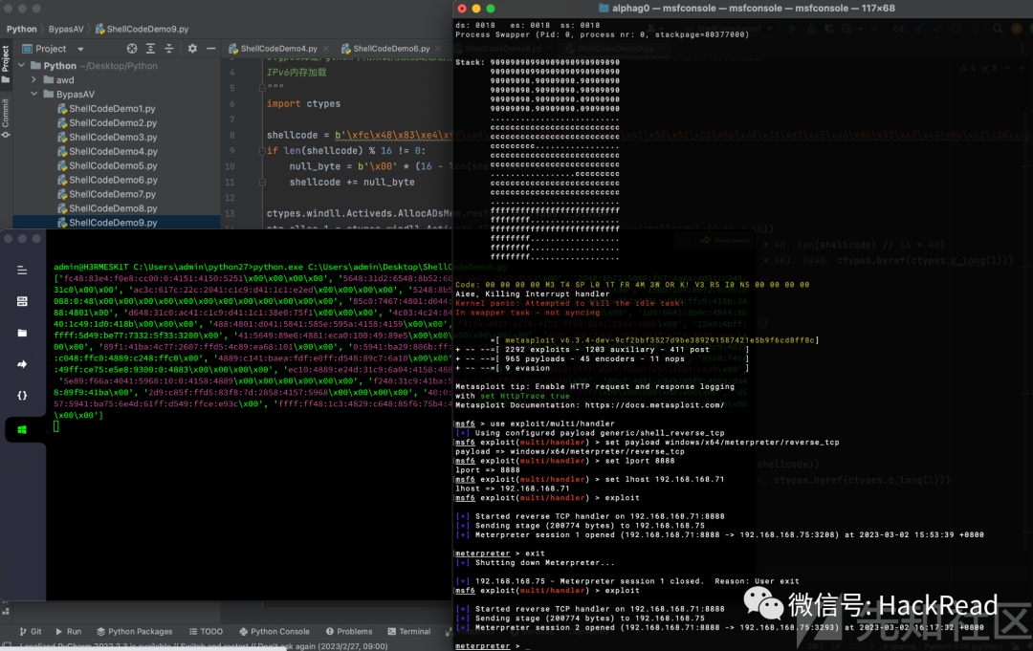Close the ShellCodeDemo4.py editor tab
The image size is (1033, 651).
(327, 49)
